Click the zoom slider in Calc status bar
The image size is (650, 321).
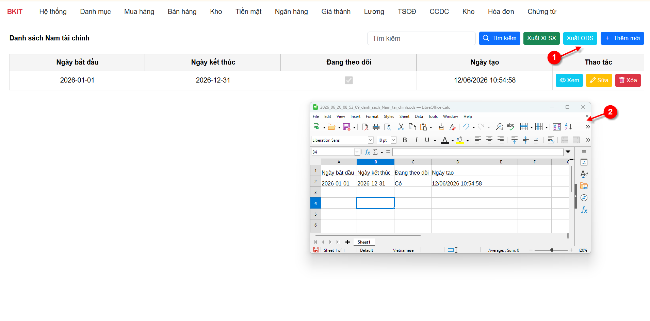(x=551, y=250)
